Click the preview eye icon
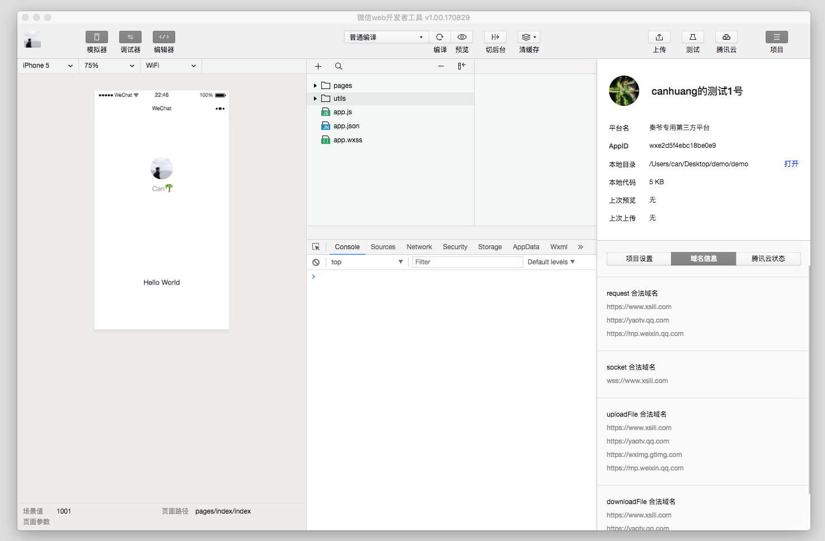The image size is (825, 541). [x=462, y=37]
